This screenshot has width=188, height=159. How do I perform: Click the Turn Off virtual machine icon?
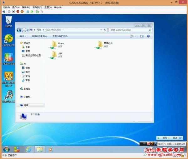(13, 12)
